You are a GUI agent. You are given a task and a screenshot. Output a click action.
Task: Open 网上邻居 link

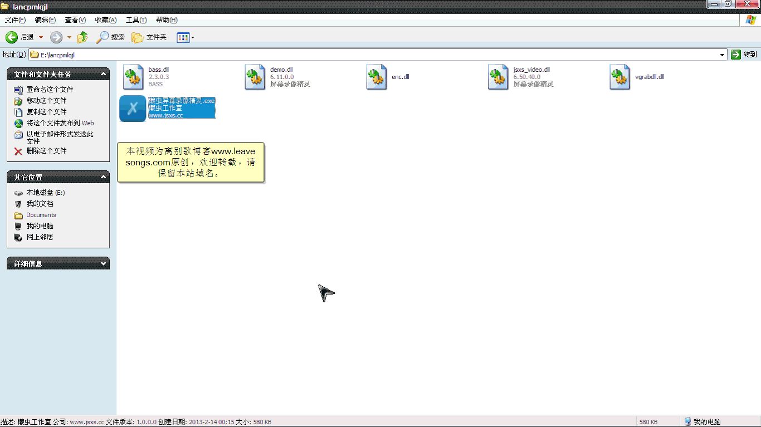tap(40, 237)
